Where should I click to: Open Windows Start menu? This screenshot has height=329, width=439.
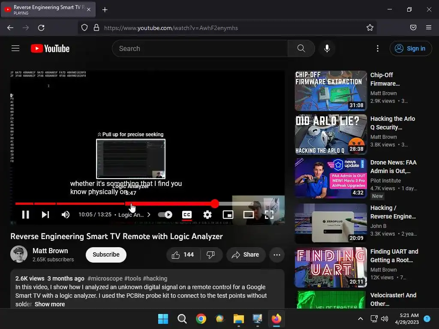[163, 319]
